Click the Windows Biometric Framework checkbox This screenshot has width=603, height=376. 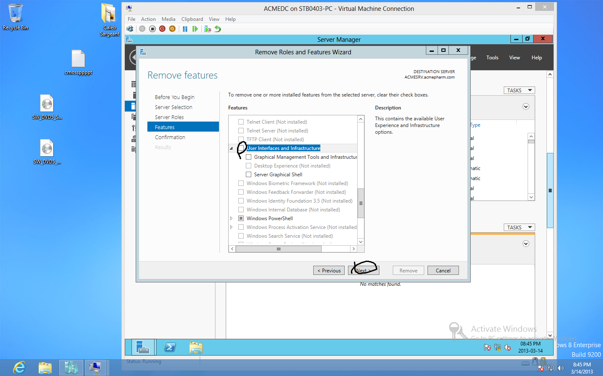click(241, 183)
